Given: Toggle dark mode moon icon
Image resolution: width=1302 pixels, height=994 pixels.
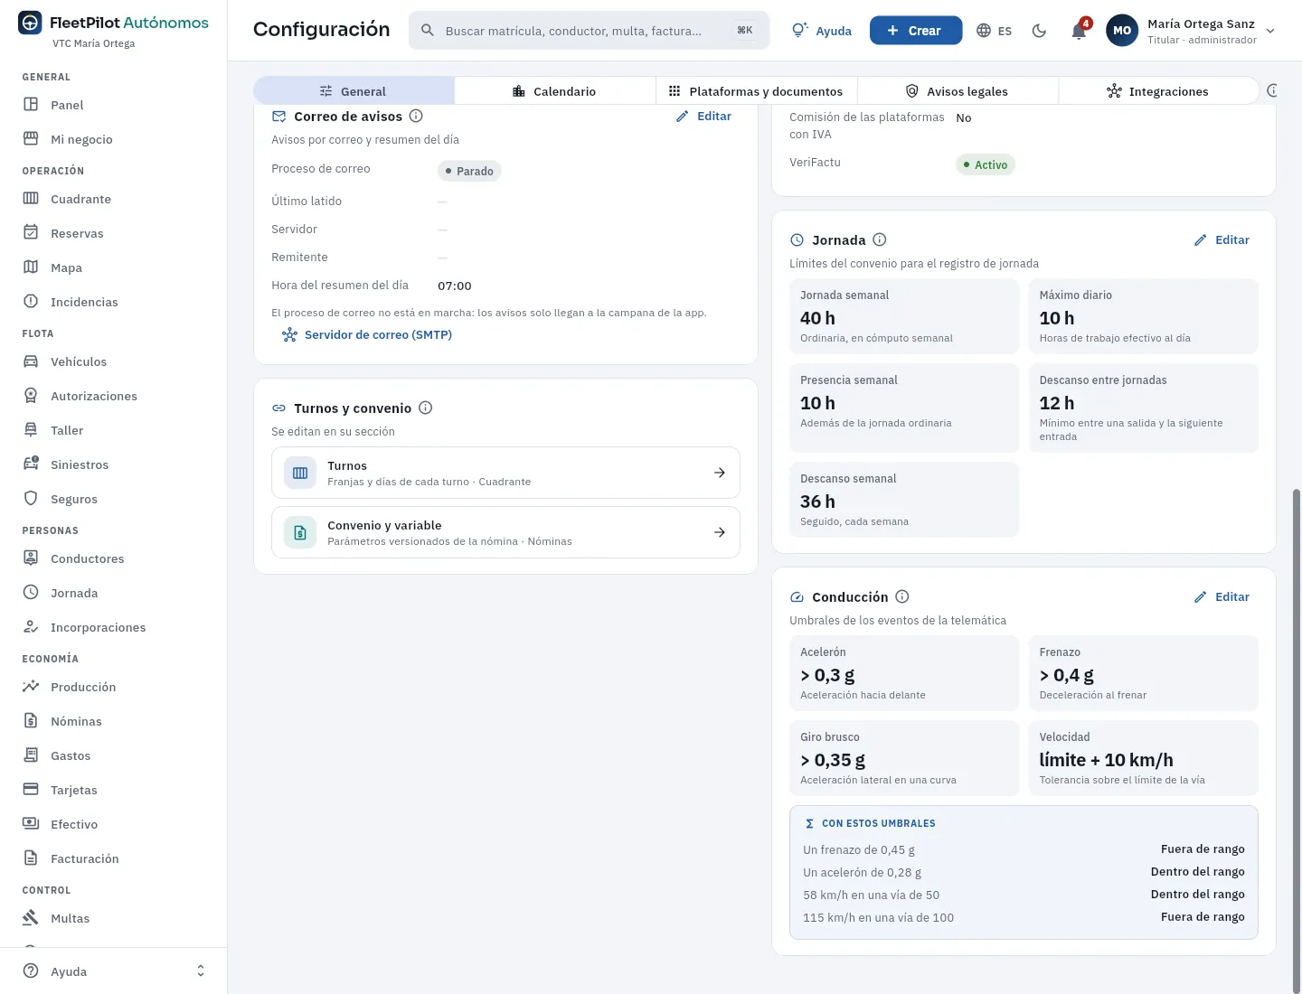Looking at the screenshot, I should point(1040,31).
